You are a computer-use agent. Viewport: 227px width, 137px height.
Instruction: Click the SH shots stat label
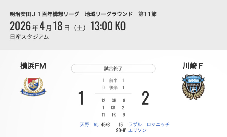coord(113,100)
